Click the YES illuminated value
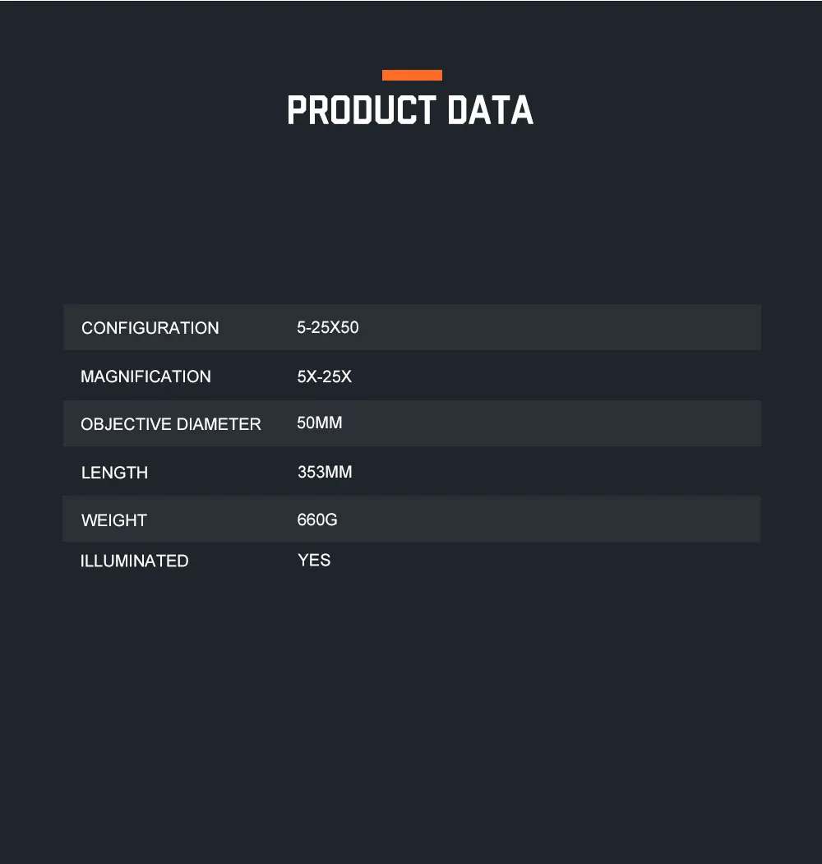Screen dimensions: 822x864 [314, 561]
